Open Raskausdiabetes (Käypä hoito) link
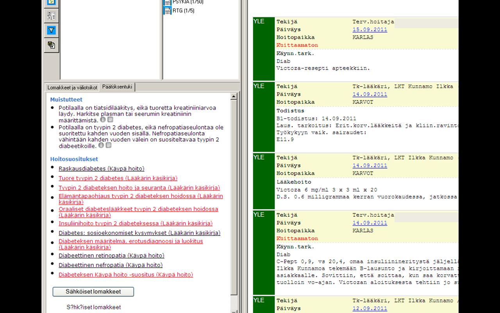The height and width of the screenshot is (313, 500). point(102,169)
